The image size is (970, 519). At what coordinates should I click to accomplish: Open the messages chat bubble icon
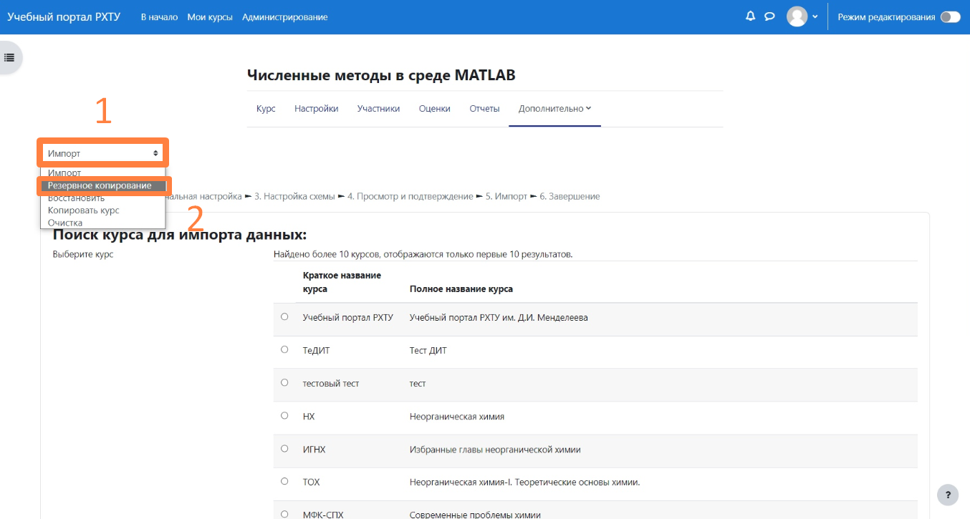pyautogui.click(x=769, y=16)
